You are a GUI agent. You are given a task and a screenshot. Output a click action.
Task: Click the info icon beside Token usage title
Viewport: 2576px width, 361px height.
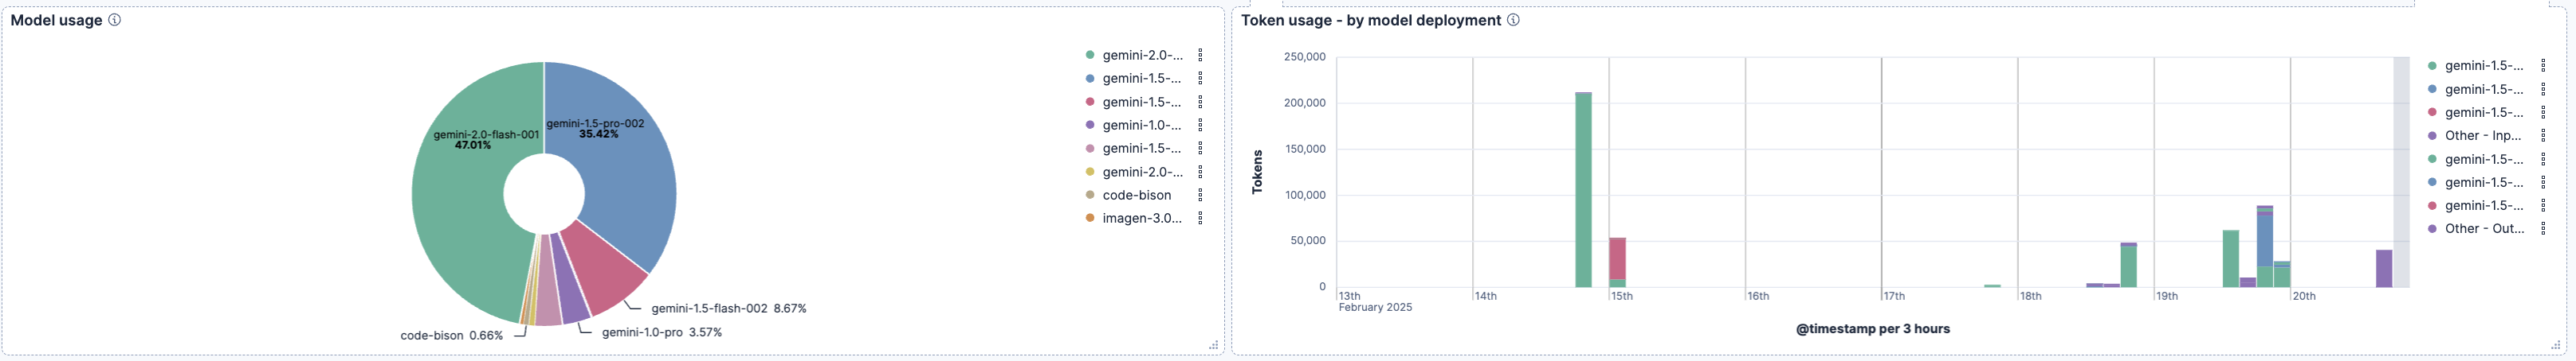point(1513,20)
